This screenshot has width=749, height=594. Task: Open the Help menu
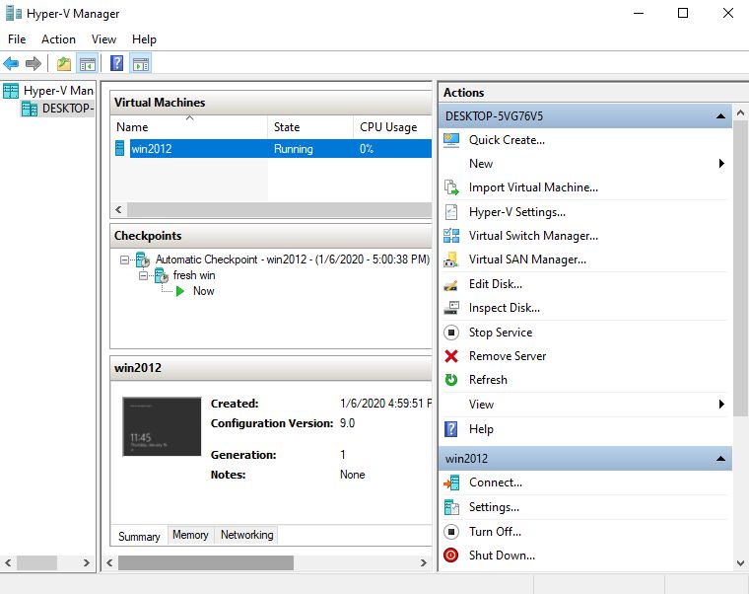[x=144, y=39]
